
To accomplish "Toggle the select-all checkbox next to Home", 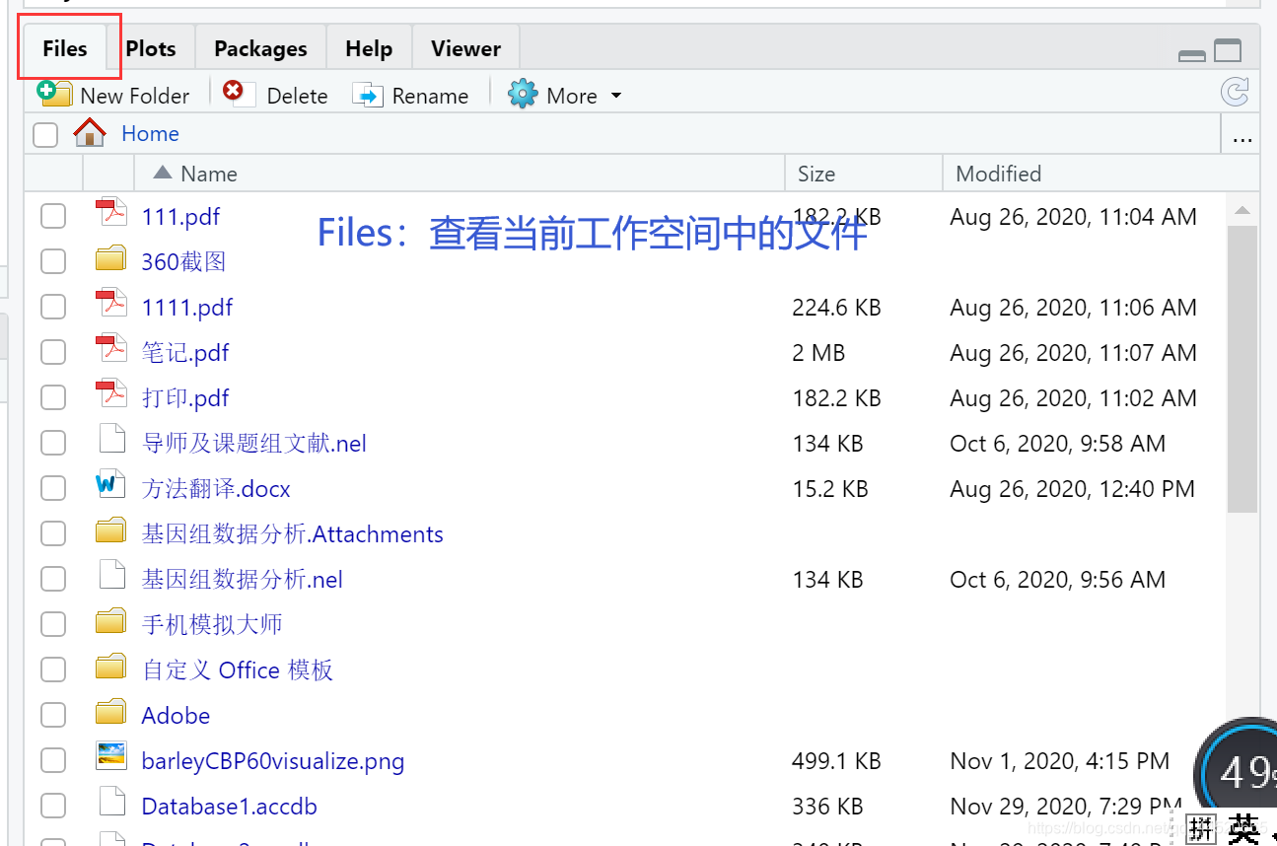I will [45, 134].
